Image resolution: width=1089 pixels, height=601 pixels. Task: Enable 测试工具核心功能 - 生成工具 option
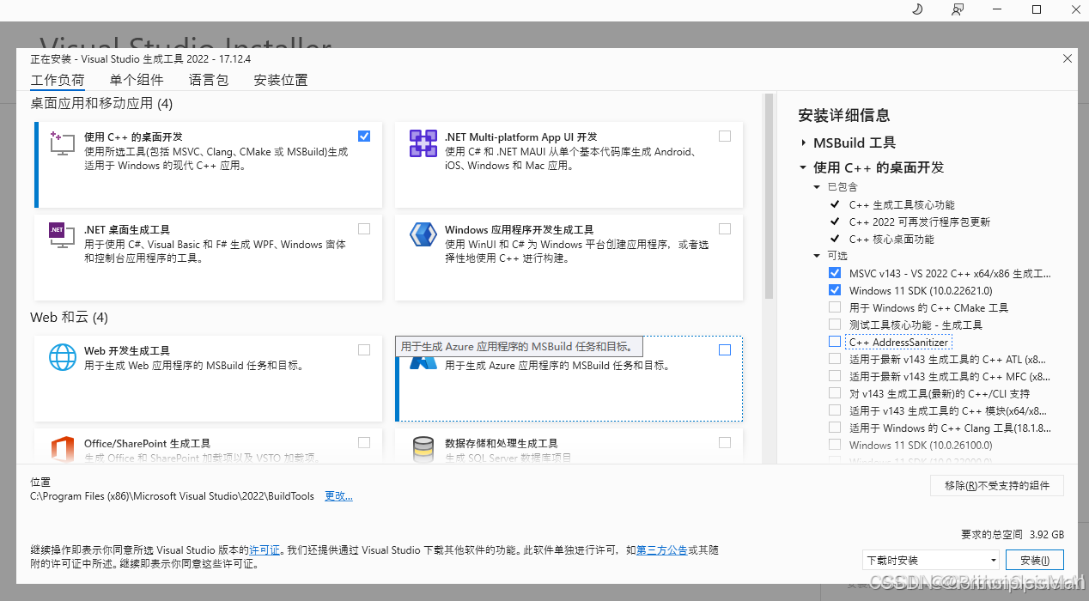point(835,325)
